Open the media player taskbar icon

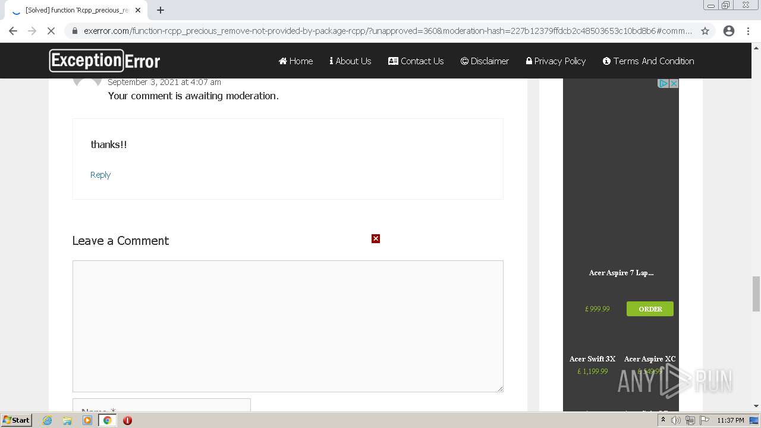click(87, 420)
